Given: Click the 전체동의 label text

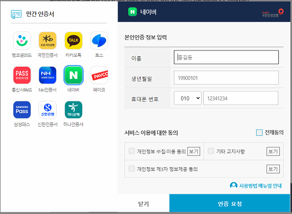Looking at the screenshot, I should pos(274,133).
